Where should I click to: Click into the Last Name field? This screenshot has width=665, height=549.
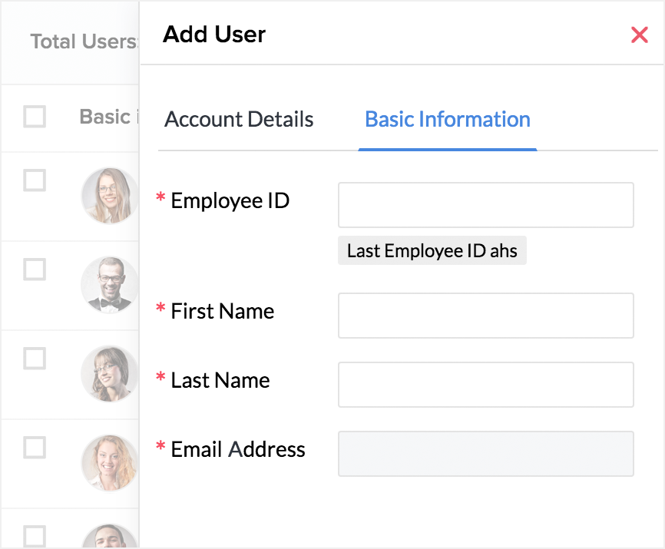tap(485, 385)
